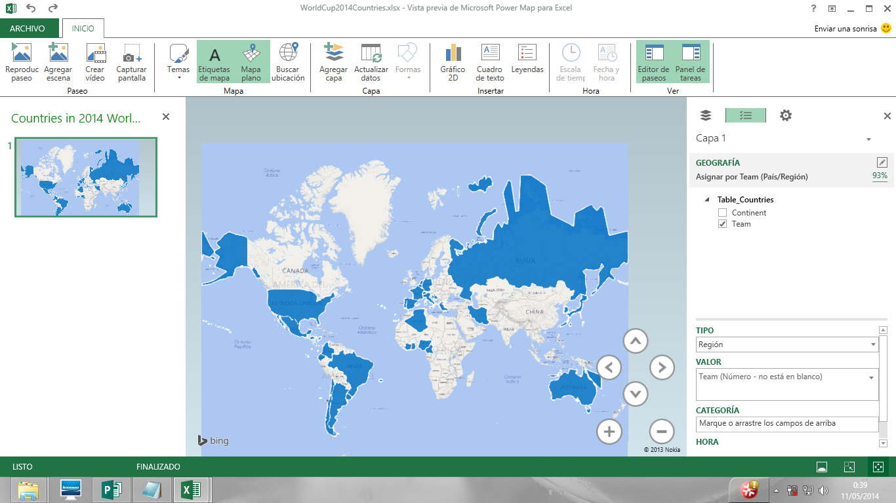Collapse the Table_Countries tree node

click(x=707, y=200)
